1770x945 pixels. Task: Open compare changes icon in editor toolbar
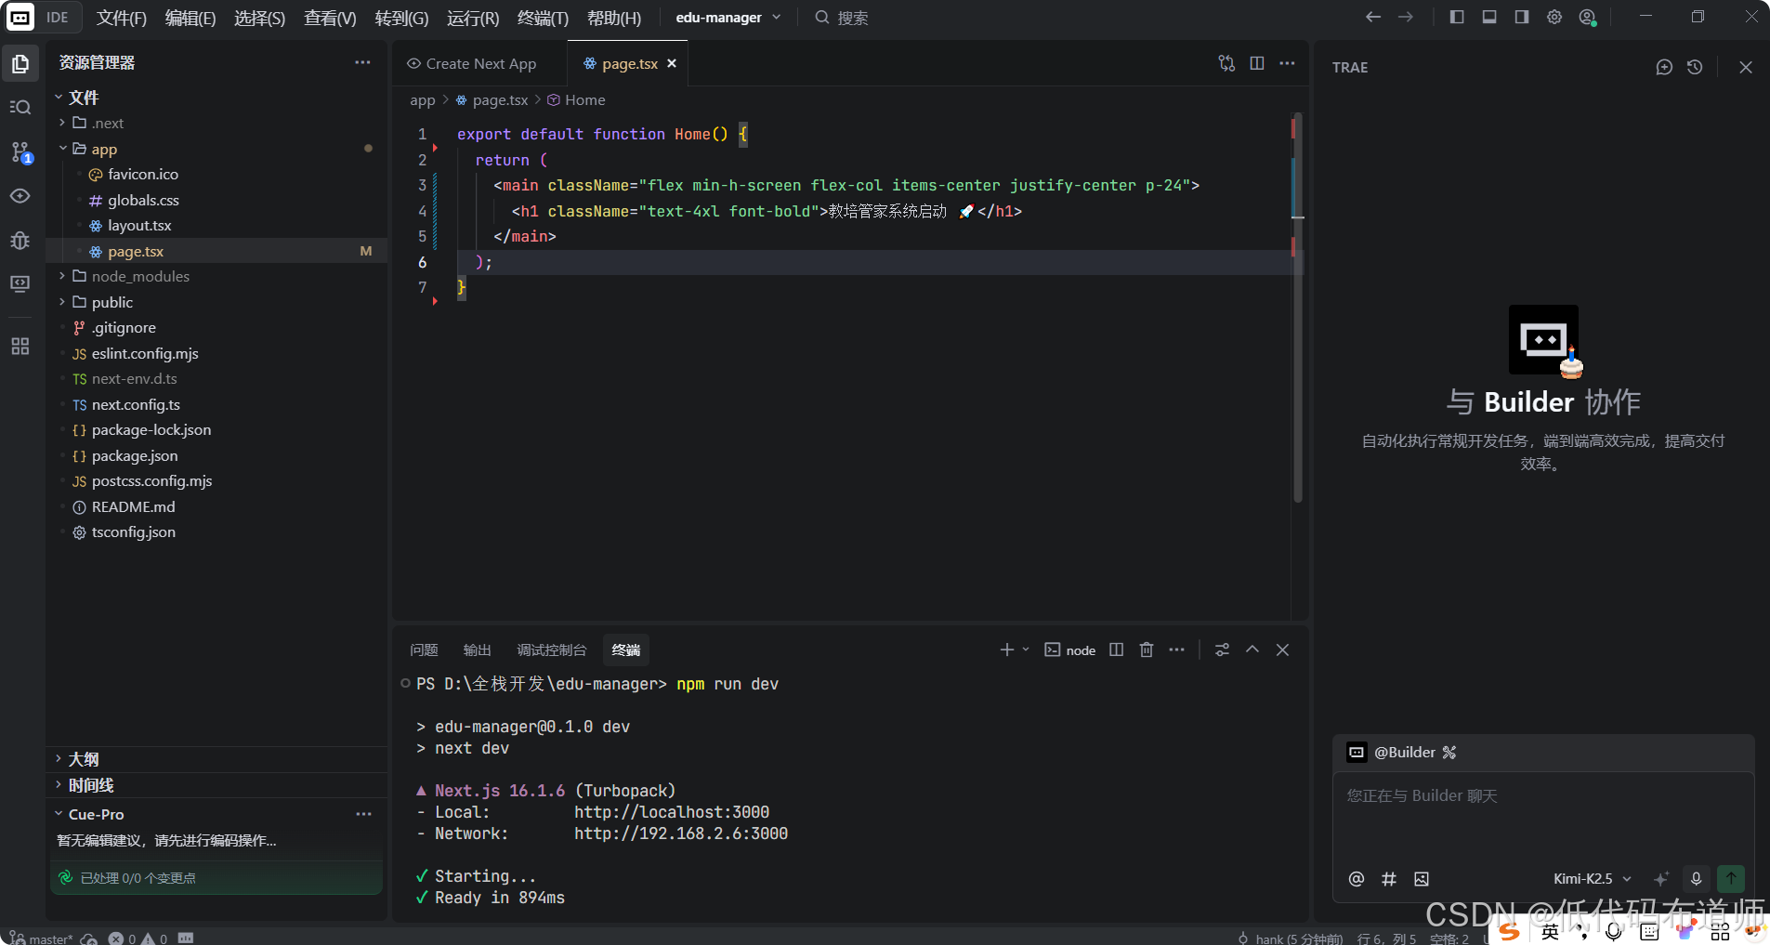(1227, 63)
